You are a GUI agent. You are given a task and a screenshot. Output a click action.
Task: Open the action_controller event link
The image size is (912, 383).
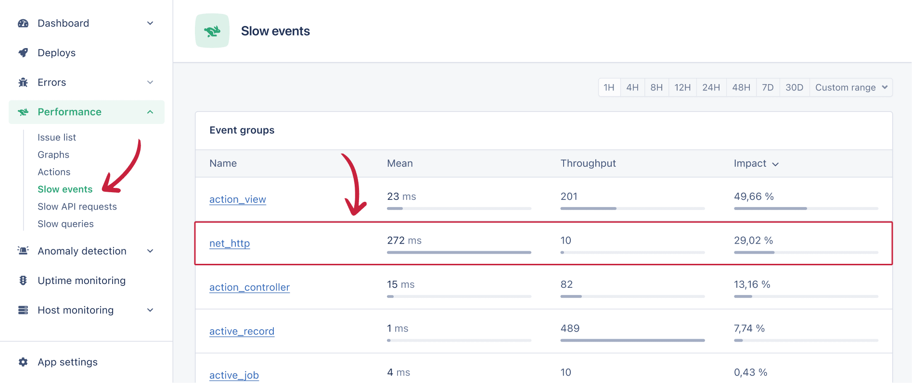coord(249,287)
